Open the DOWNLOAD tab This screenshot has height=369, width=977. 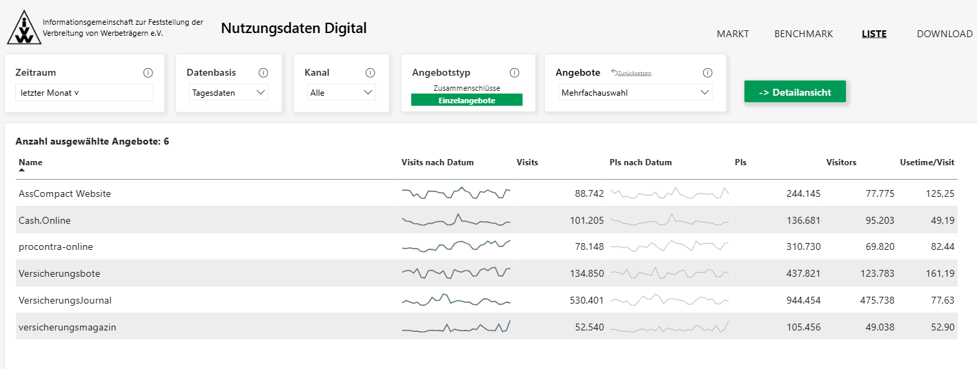[945, 34]
